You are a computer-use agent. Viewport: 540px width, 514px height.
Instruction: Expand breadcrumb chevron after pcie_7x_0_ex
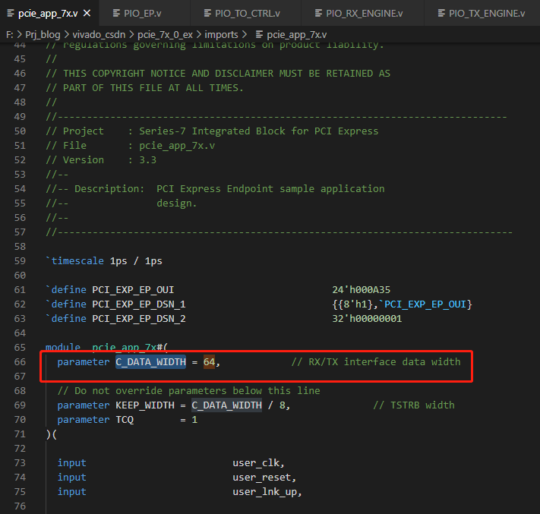[x=199, y=34]
